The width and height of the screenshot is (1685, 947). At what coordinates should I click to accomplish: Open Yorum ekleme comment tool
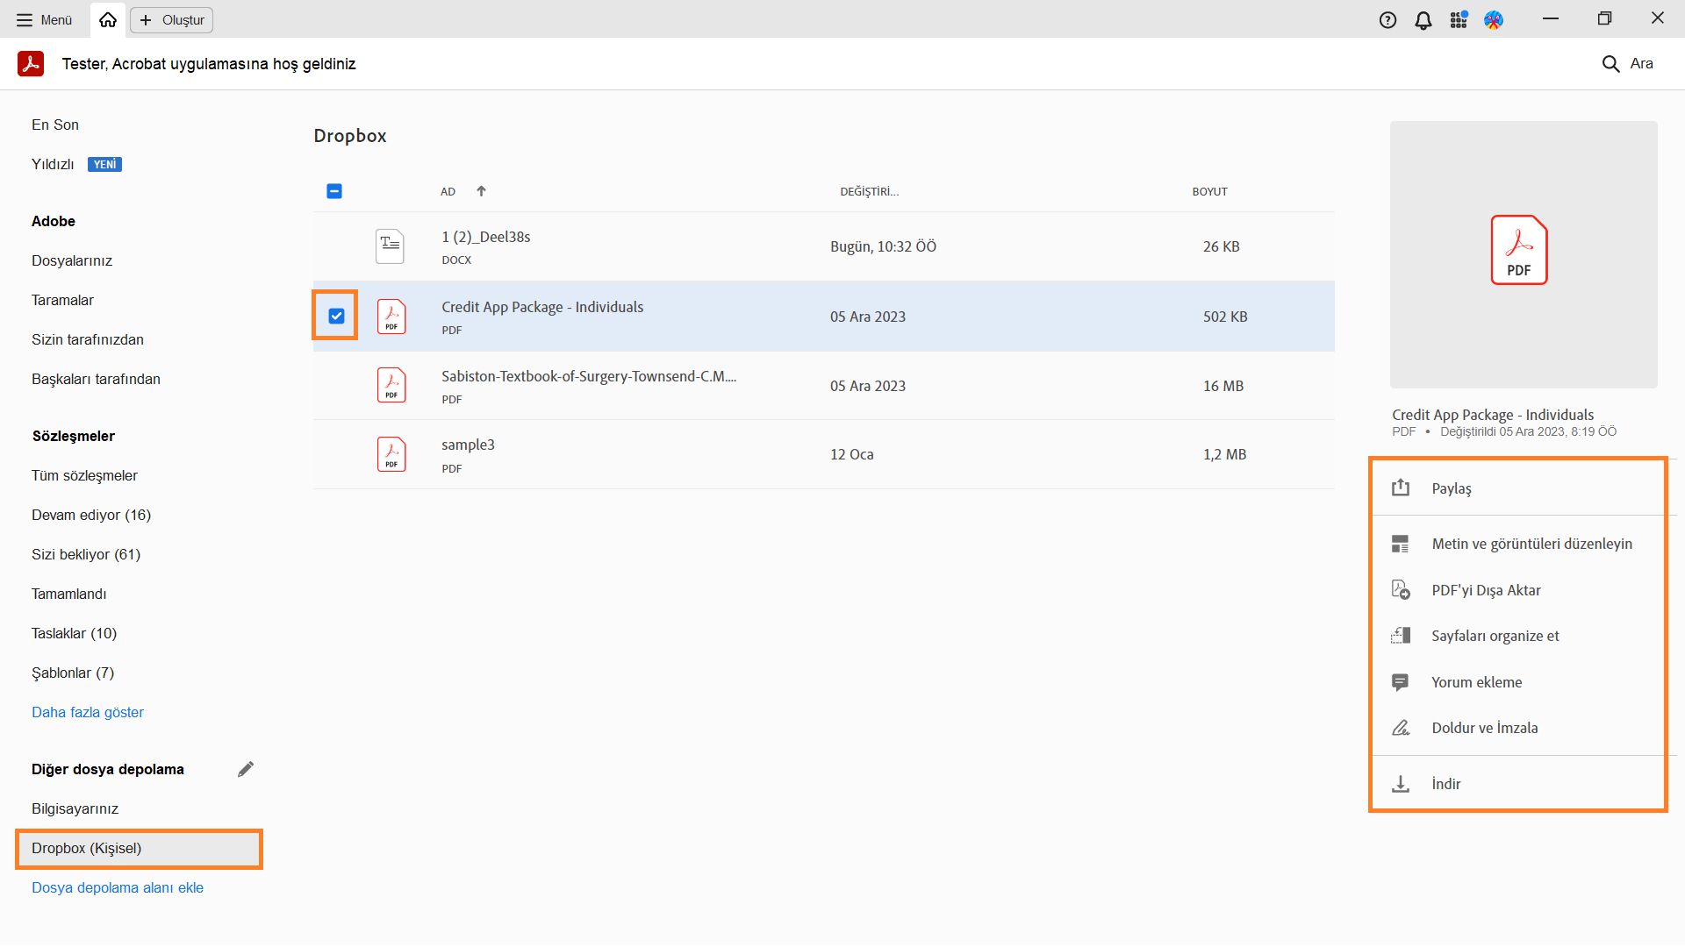pyautogui.click(x=1476, y=682)
